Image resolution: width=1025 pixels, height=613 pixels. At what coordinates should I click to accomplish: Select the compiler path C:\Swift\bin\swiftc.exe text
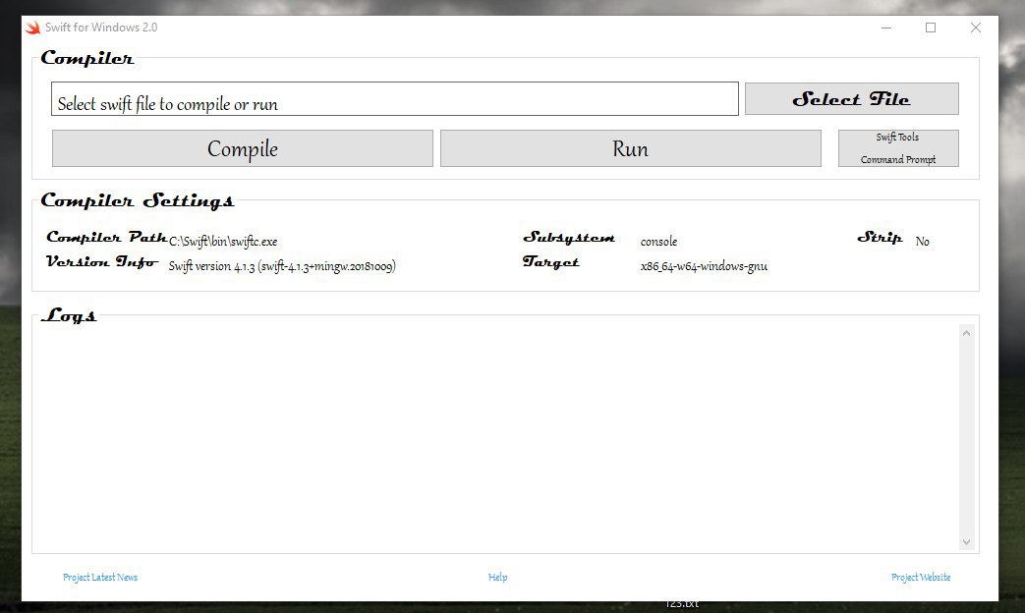click(x=223, y=241)
